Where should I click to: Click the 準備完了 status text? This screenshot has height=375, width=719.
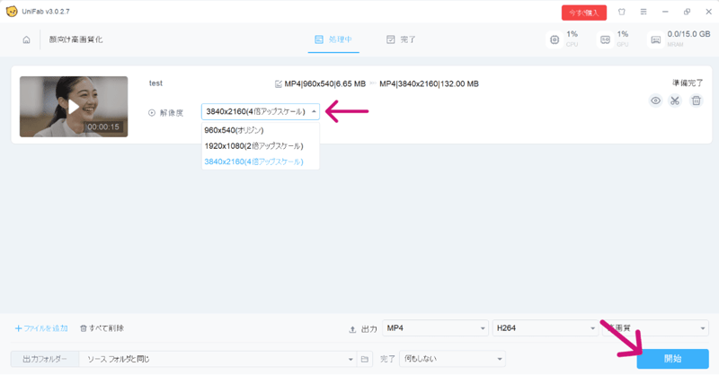point(688,83)
